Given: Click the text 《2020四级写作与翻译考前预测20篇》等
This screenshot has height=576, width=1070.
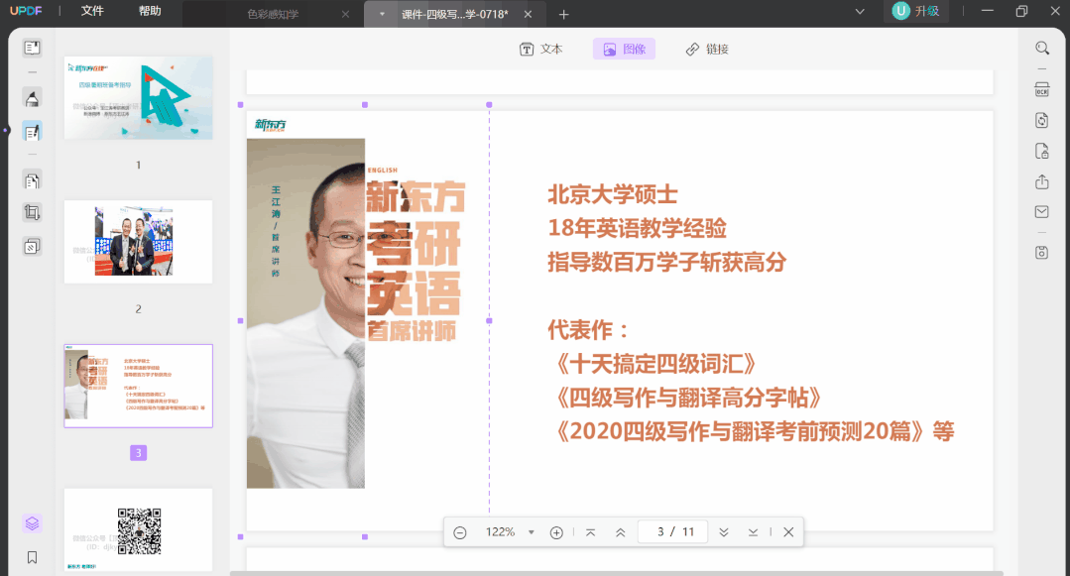Looking at the screenshot, I should coord(756,431).
